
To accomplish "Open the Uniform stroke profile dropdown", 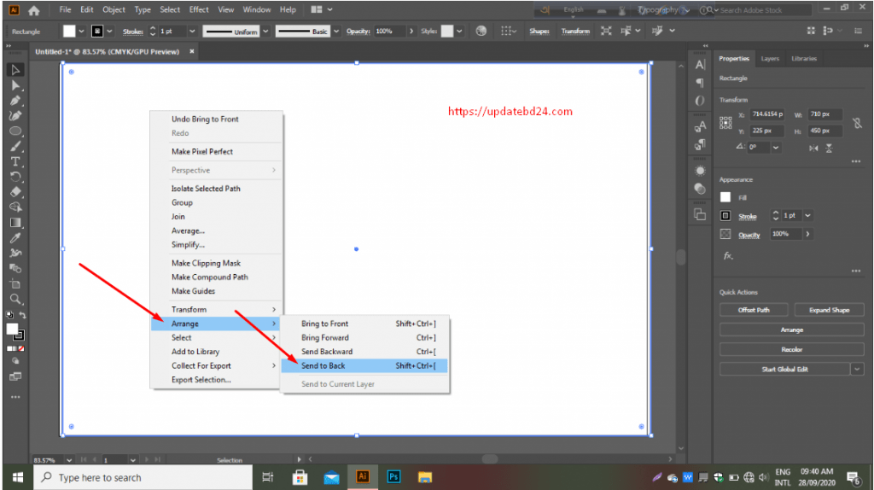I will 266,31.
